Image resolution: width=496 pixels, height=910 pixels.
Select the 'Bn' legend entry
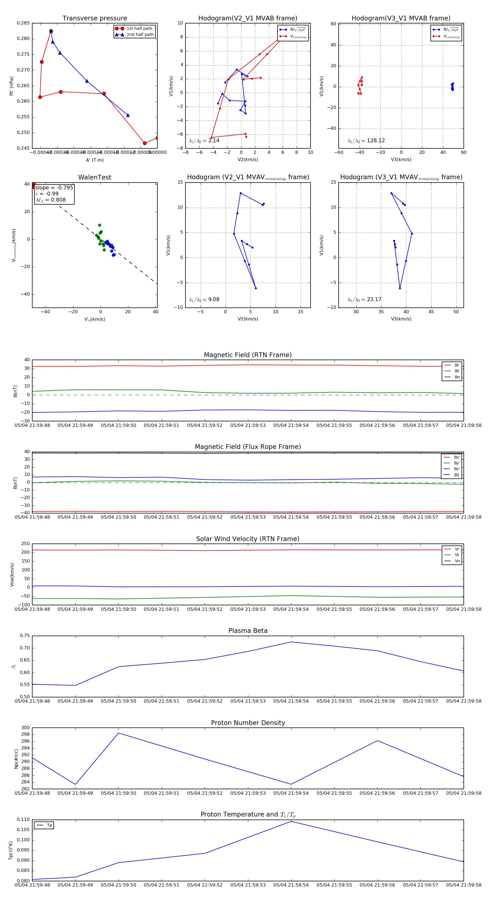pos(452,377)
